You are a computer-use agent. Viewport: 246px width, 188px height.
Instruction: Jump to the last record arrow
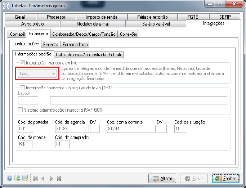(59, 179)
